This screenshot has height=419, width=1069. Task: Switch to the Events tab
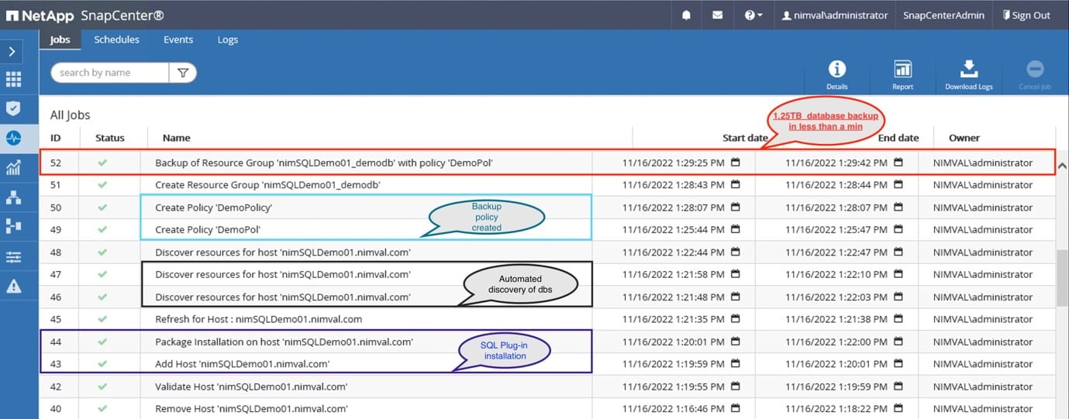pyautogui.click(x=178, y=39)
